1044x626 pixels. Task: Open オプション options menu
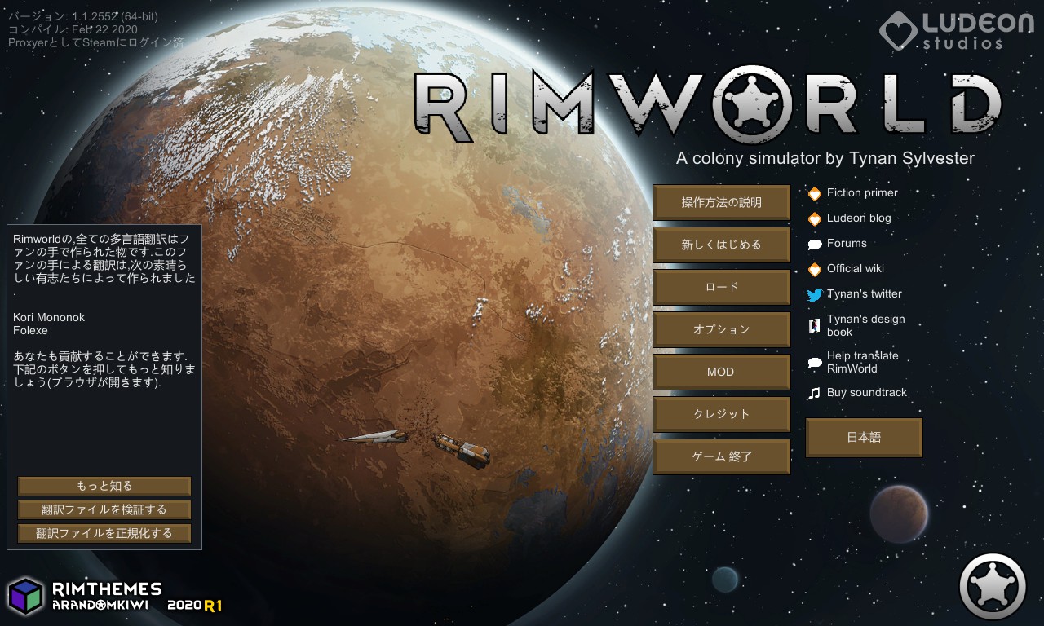721,329
